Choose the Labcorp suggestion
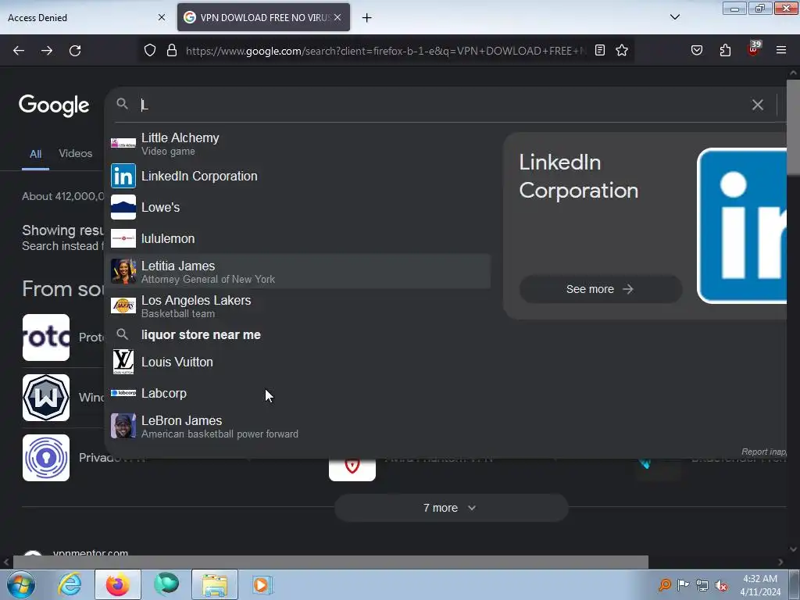This screenshot has width=800, height=600. 299,394
